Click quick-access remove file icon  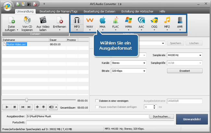tap(35, 4)
